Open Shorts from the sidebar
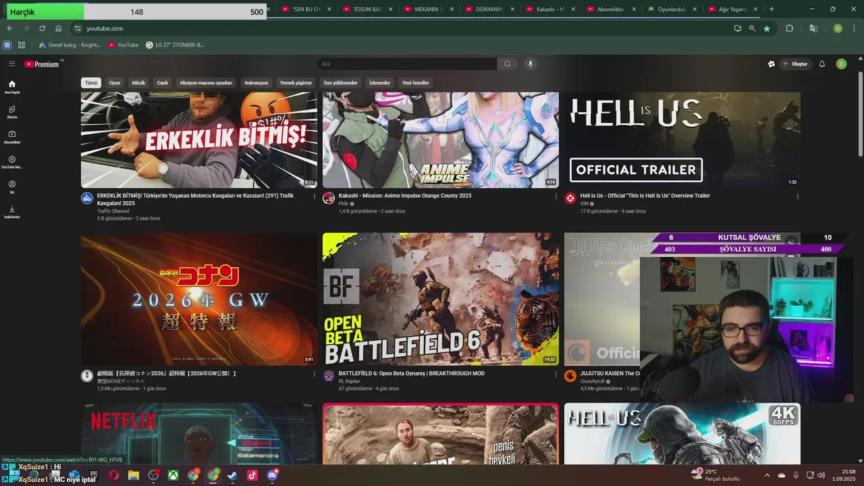 click(12, 112)
